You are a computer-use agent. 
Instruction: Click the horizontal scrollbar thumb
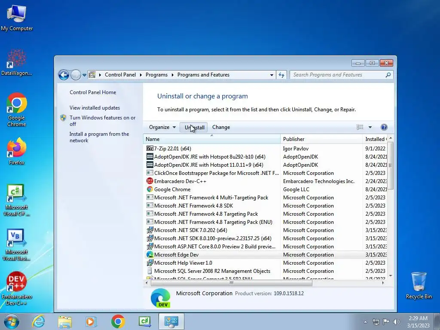[232, 283]
